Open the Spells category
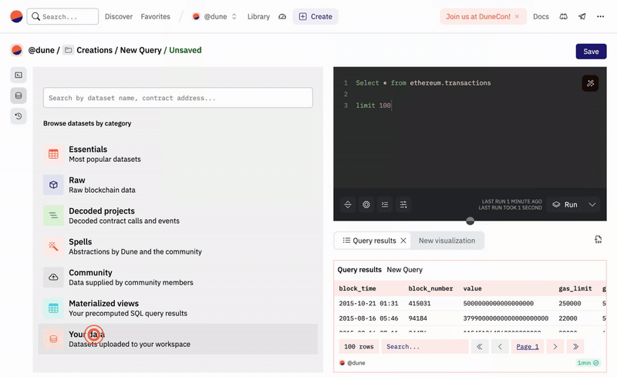617x377 pixels. click(x=178, y=247)
